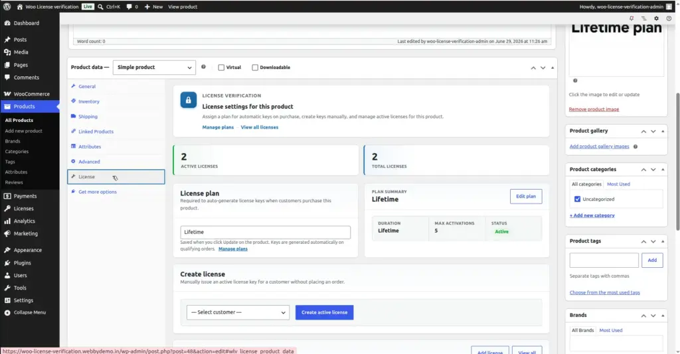Open the Simple product type dropdown
The image size is (680, 354).
point(154,68)
